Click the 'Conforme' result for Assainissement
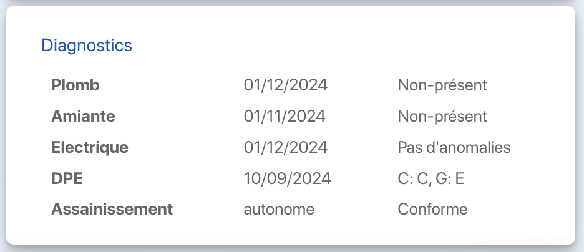 click(x=432, y=209)
